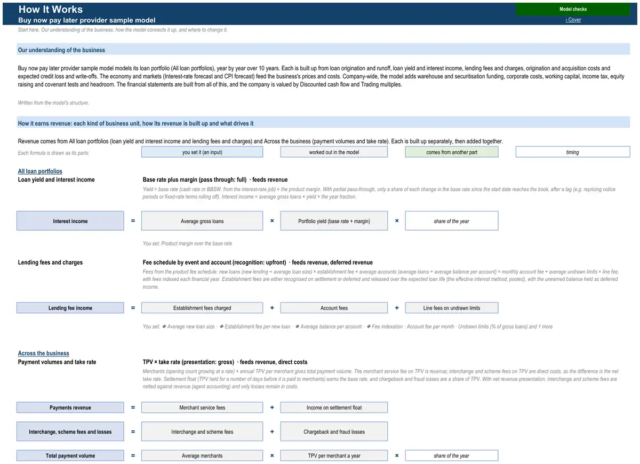Click 'Base rate plus margin (pass through: full)' heading
The image size is (640, 464).
coord(195,180)
